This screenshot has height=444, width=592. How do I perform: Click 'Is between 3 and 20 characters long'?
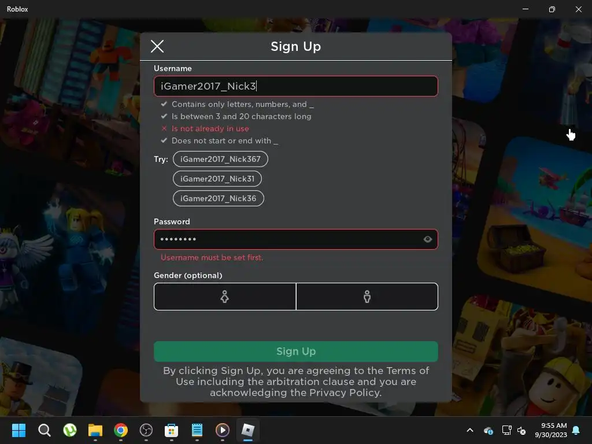coord(242,116)
